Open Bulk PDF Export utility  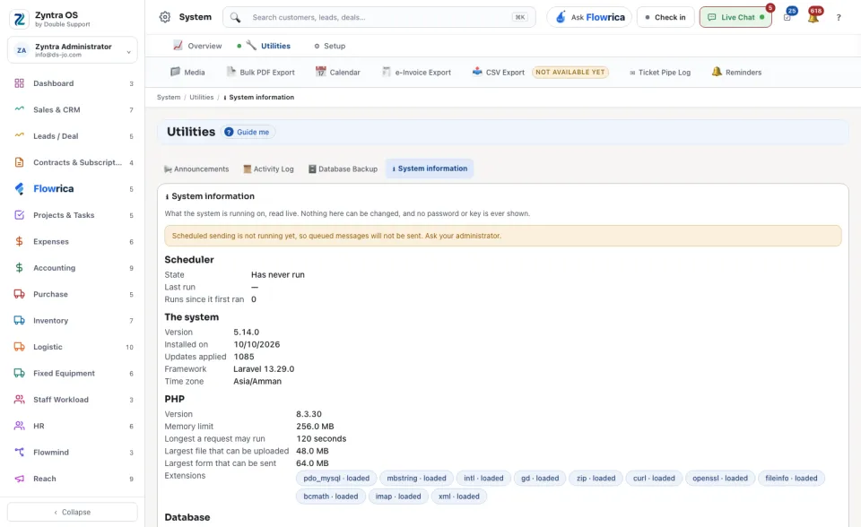coord(261,72)
